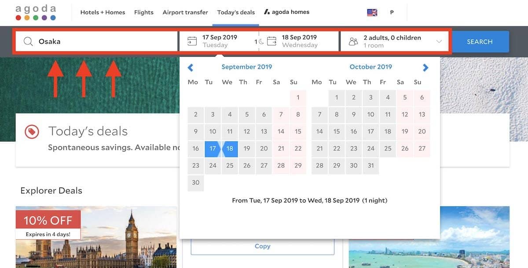Click the search magnifier icon
528x268 pixels.
(x=28, y=41)
